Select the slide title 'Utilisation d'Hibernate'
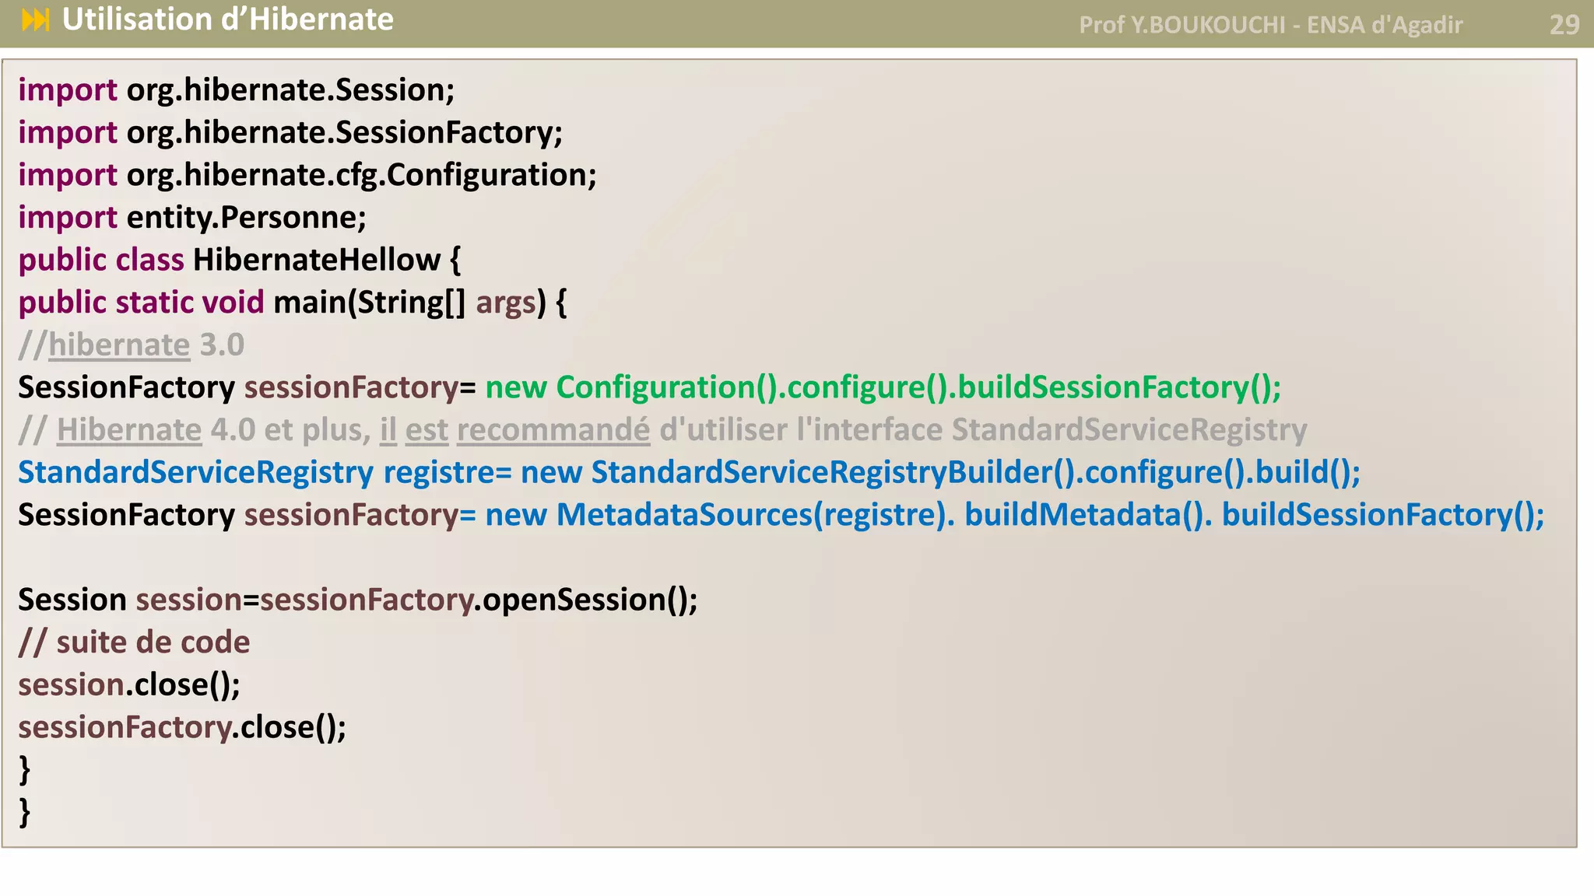The width and height of the screenshot is (1594, 896). pyautogui.click(x=227, y=19)
